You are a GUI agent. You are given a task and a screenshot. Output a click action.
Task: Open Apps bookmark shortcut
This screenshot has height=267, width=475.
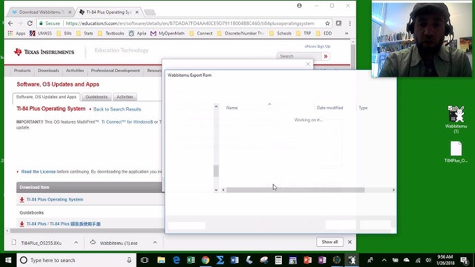click(x=17, y=33)
